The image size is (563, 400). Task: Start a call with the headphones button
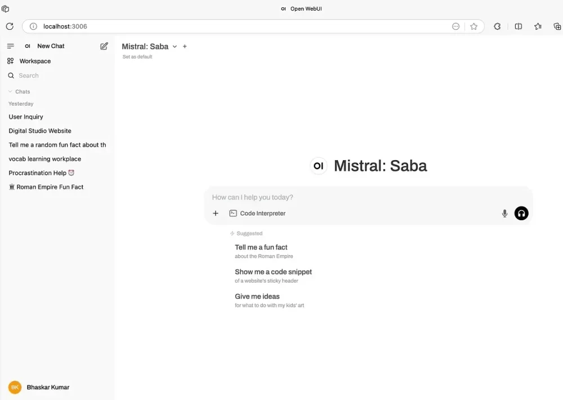521,213
